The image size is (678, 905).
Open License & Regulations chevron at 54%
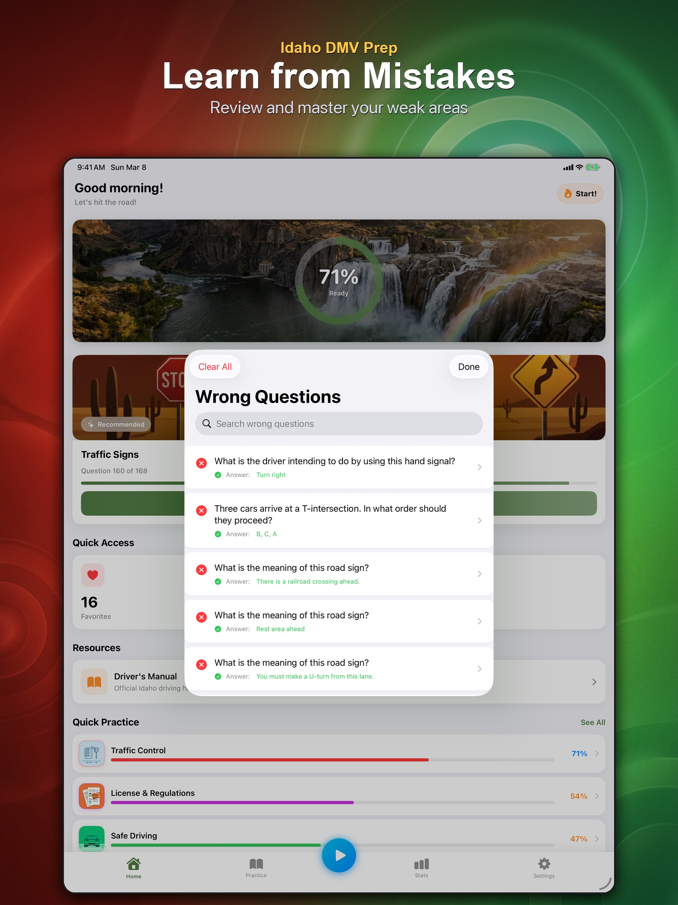coord(597,796)
